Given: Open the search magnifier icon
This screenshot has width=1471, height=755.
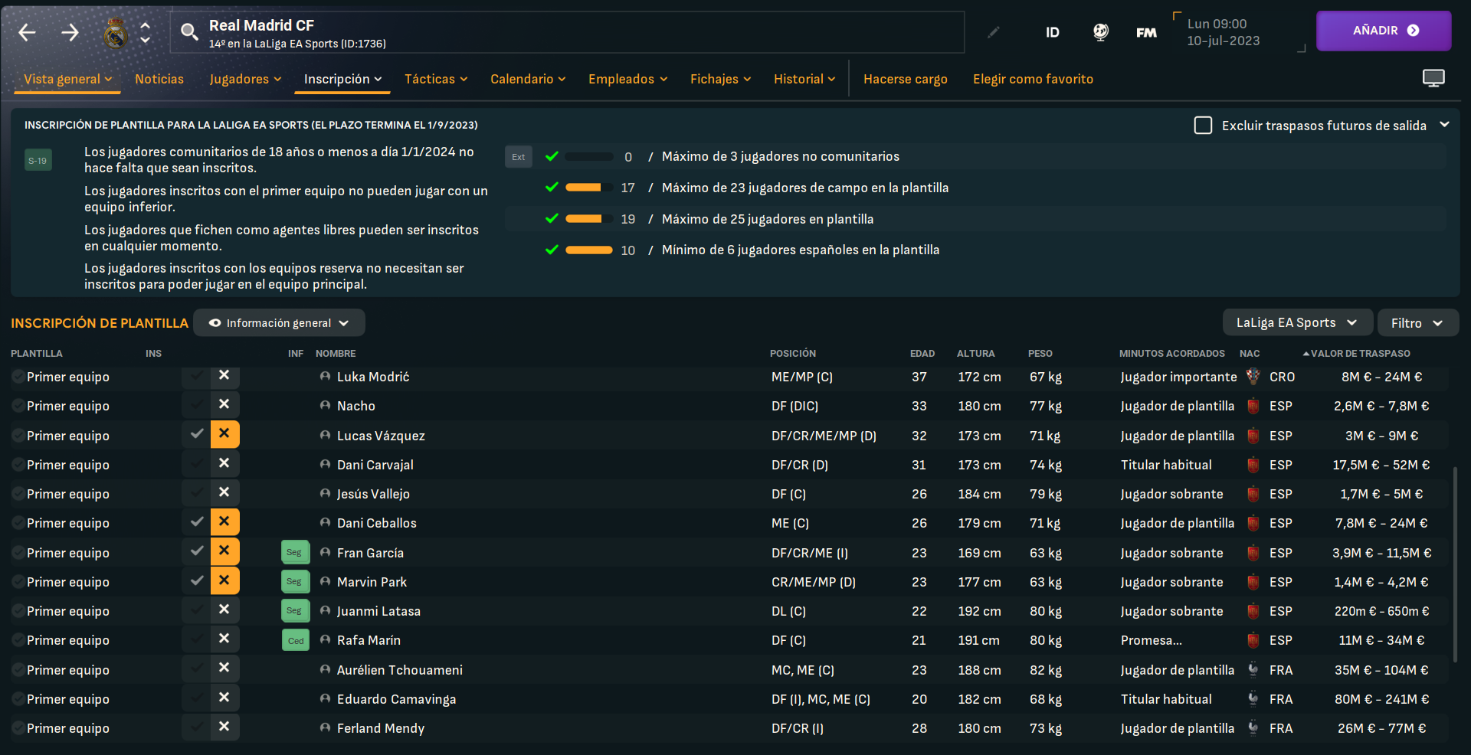Looking at the screenshot, I should point(188,31).
